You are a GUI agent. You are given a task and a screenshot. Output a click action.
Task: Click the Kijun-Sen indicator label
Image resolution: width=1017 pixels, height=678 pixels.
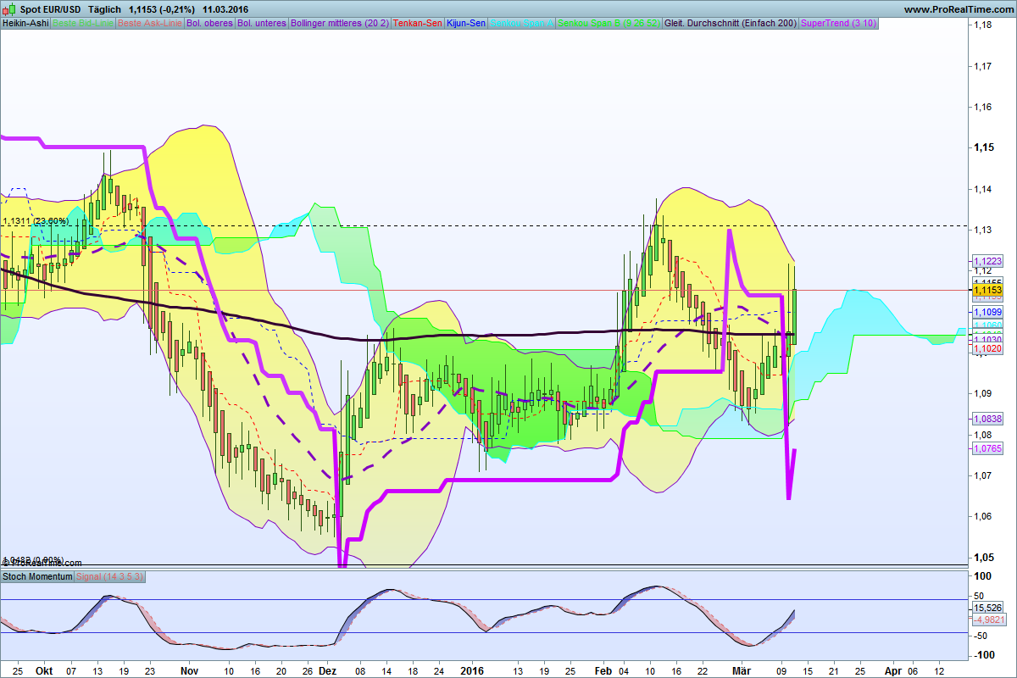465,24
